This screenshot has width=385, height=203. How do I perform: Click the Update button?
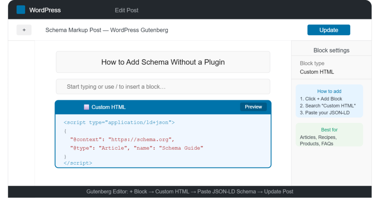click(x=329, y=30)
